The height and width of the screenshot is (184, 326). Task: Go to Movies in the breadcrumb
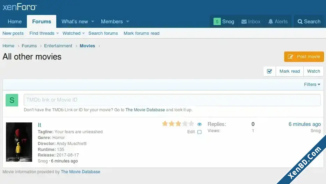87,46
